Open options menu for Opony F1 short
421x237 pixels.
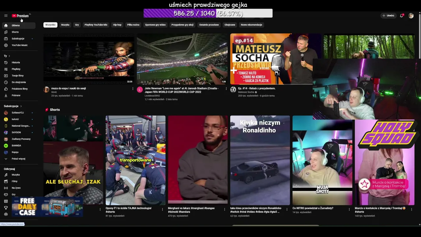pos(162,209)
